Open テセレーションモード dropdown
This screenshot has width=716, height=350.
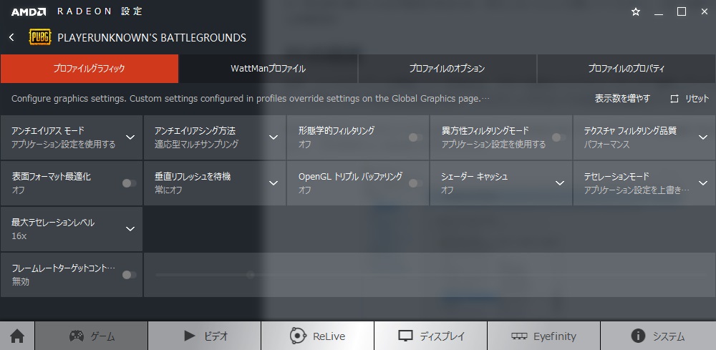[x=703, y=183]
